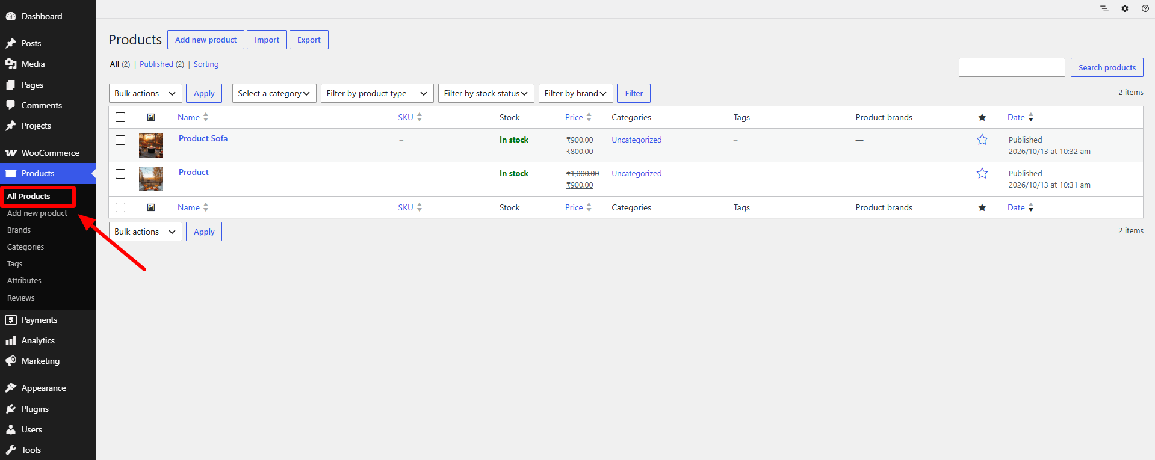Open the top Bulk actions dropdown
The width and height of the screenshot is (1155, 460).
145,93
